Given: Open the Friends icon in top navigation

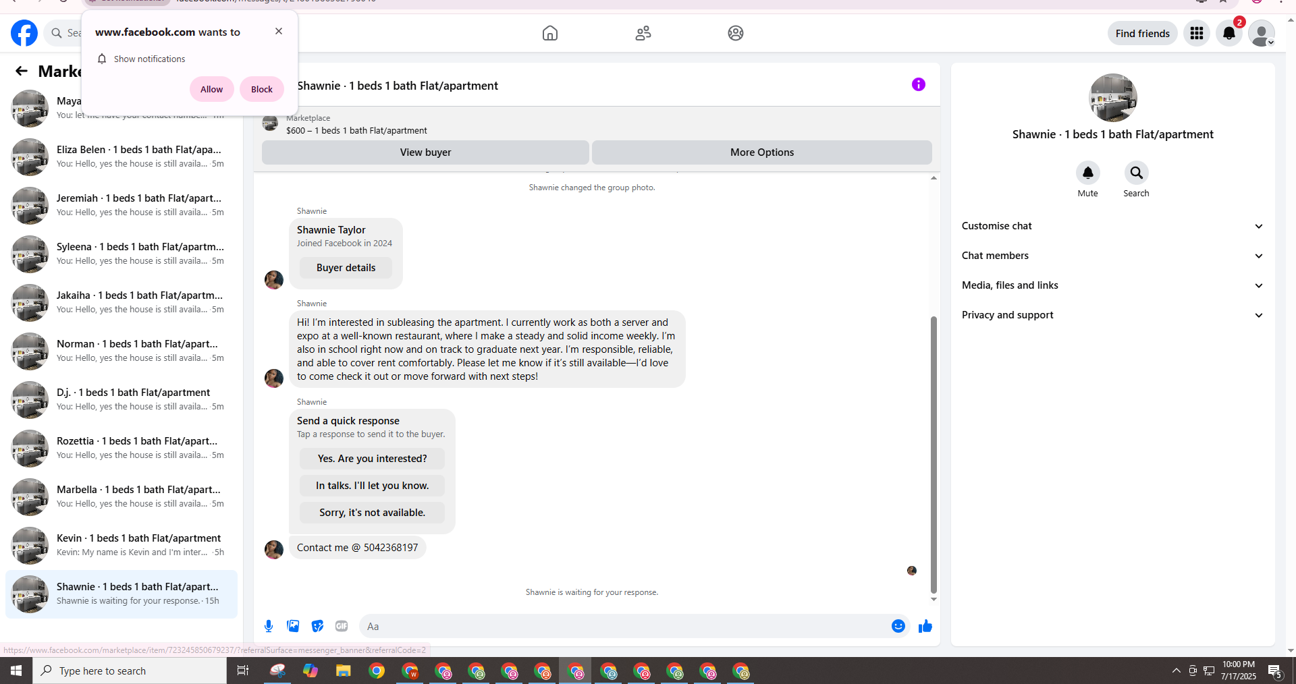Looking at the screenshot, I should (643, 33).
